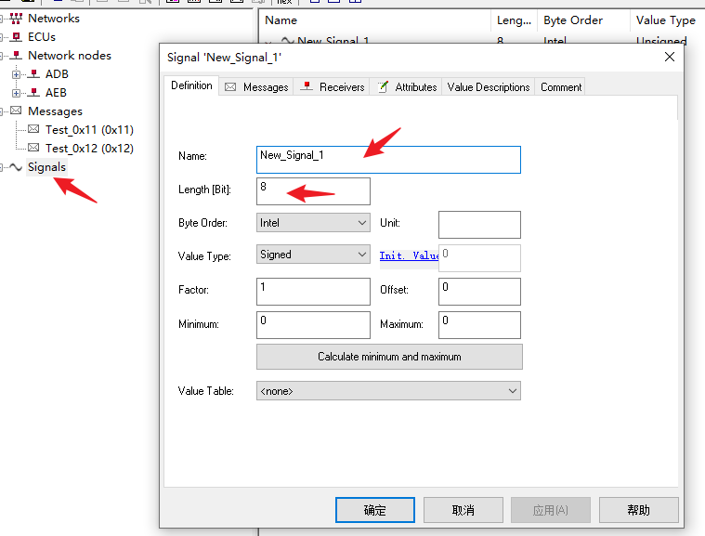Image resolution: width=705 pixels, height=536 pixels.
Task: Click the Maximum input field
Action: (x=479, y=324)
